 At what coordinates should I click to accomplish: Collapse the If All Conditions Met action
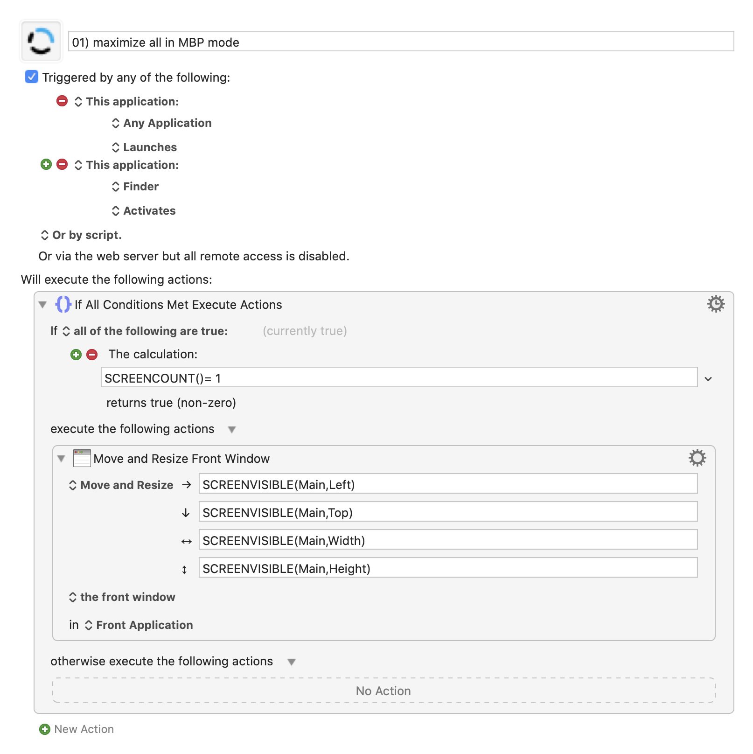point(43,305)
